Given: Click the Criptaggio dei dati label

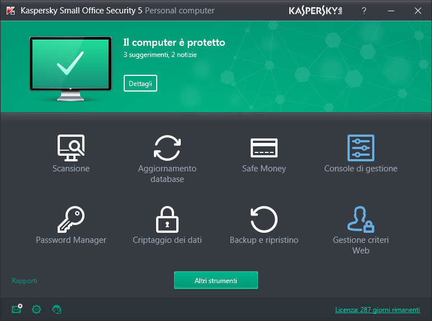Looking at the screenshot, I should (x=167, y=240).
